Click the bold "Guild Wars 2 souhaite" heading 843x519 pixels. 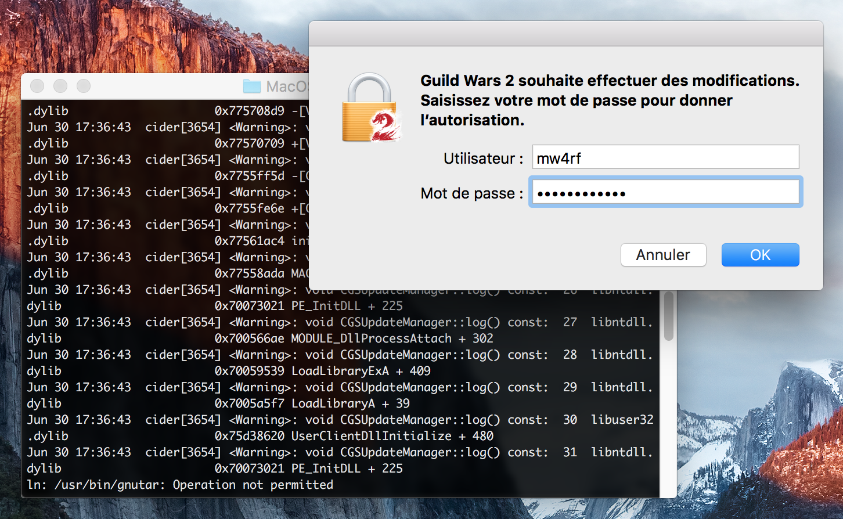click(609, 81)
